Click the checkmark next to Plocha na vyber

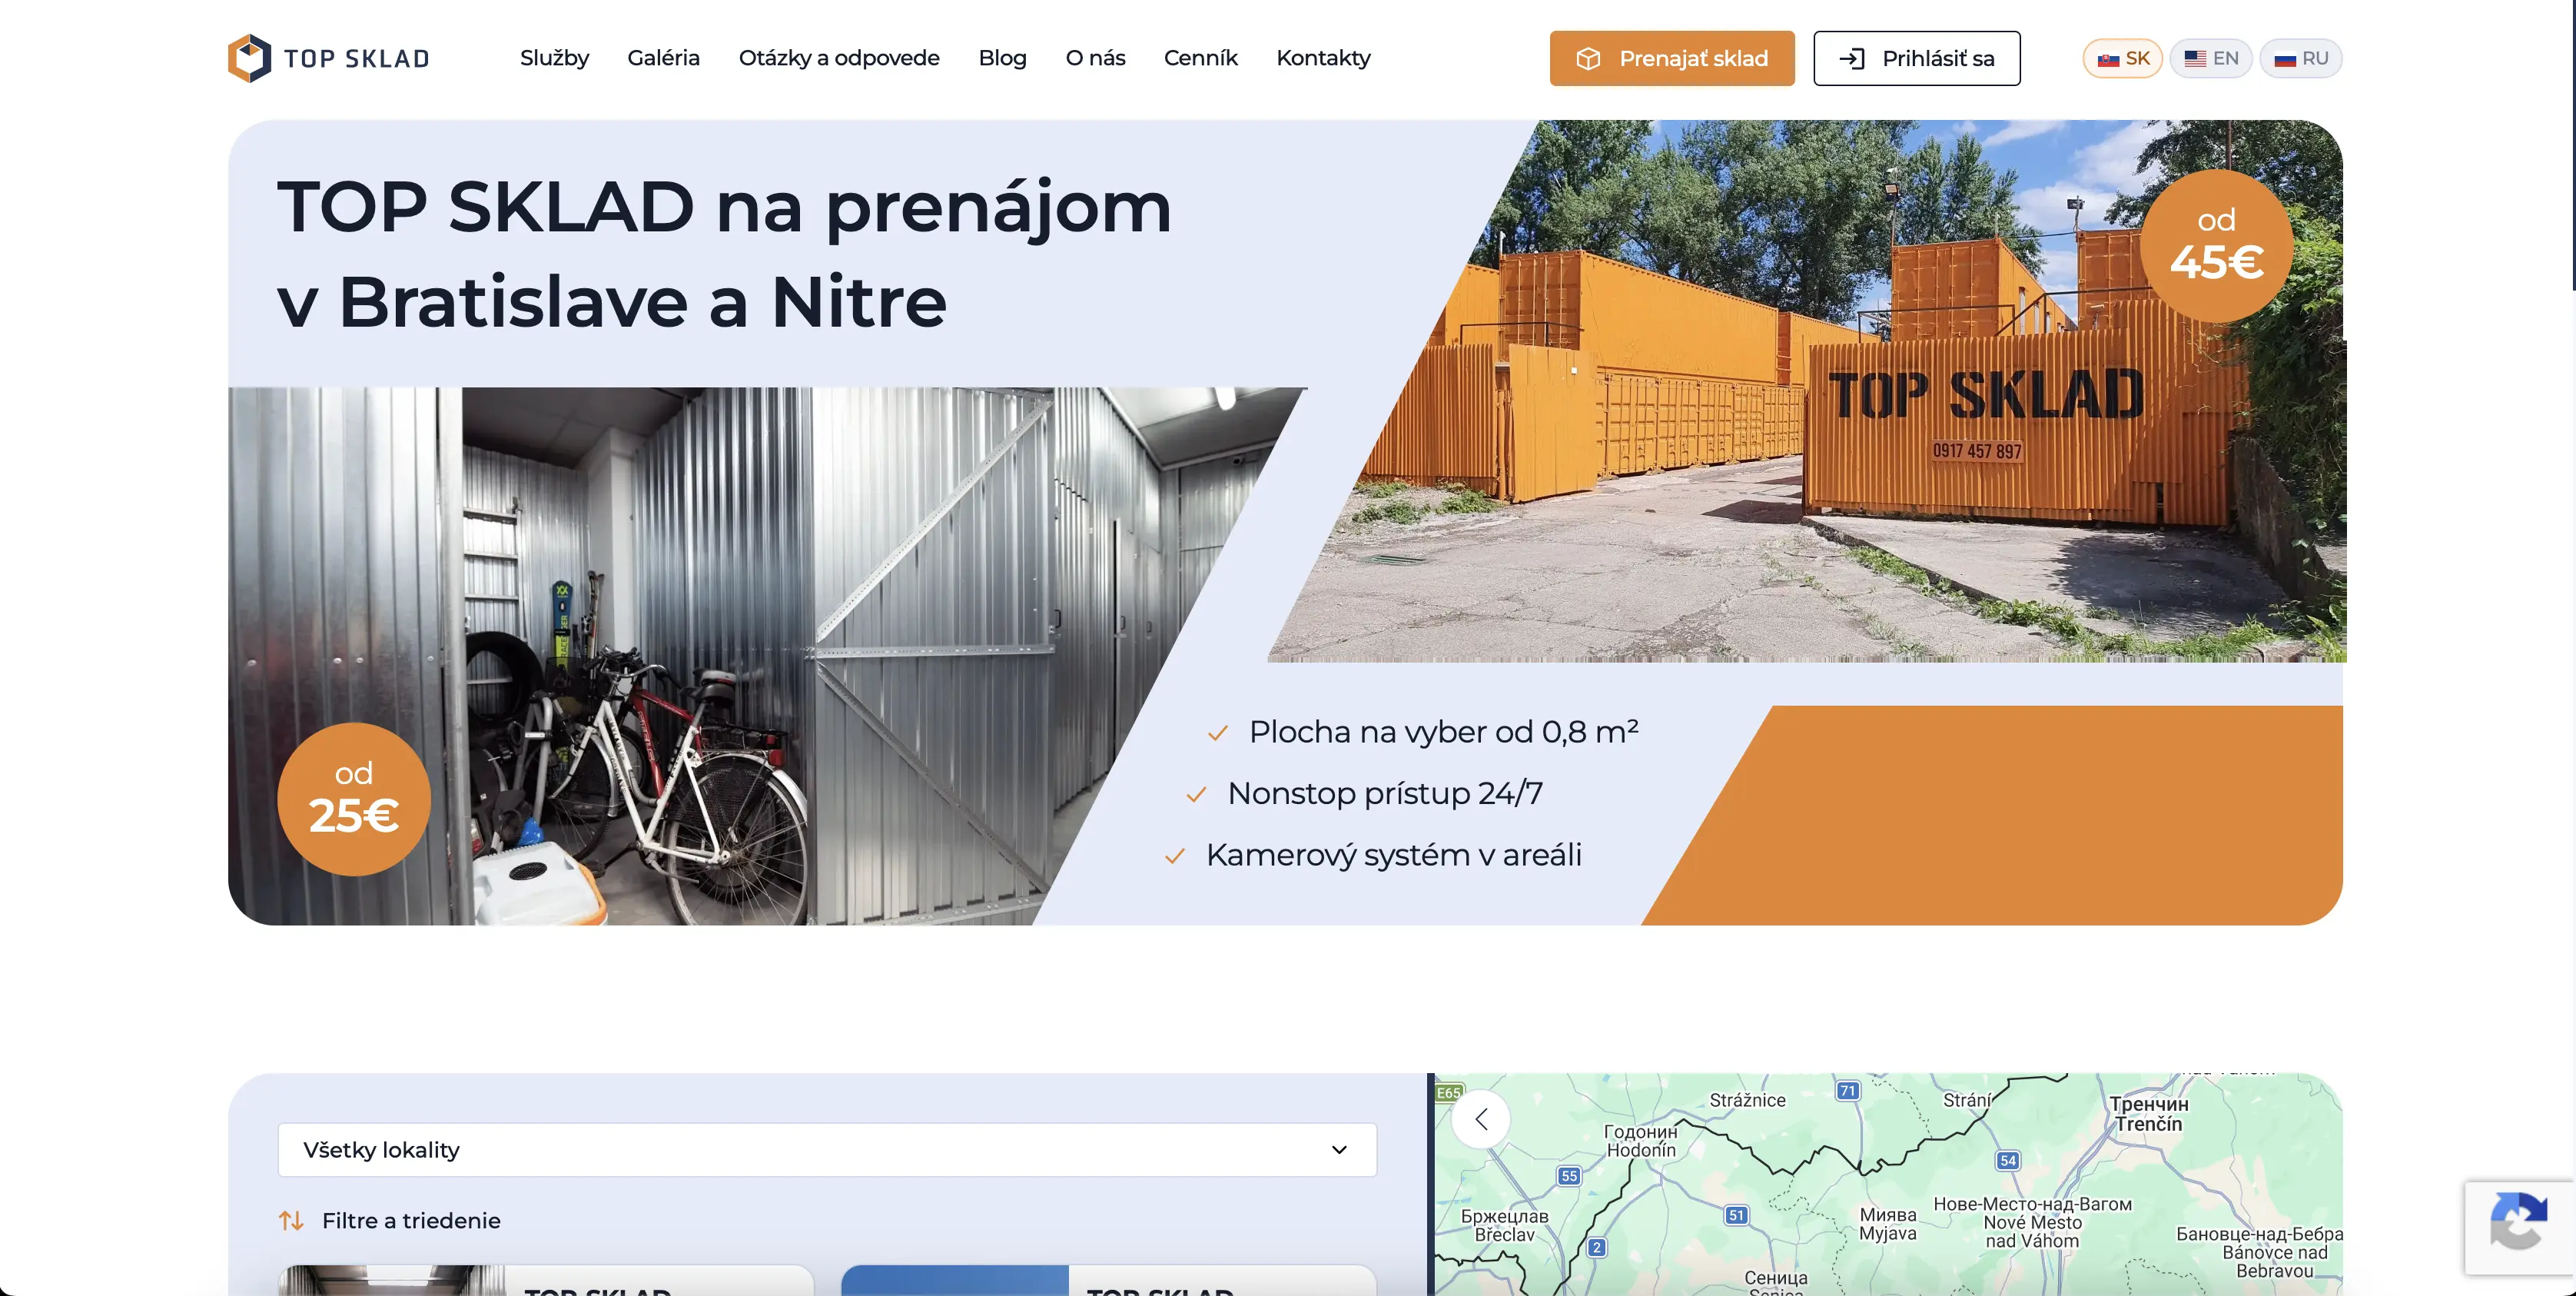[x=1217, y=734]
